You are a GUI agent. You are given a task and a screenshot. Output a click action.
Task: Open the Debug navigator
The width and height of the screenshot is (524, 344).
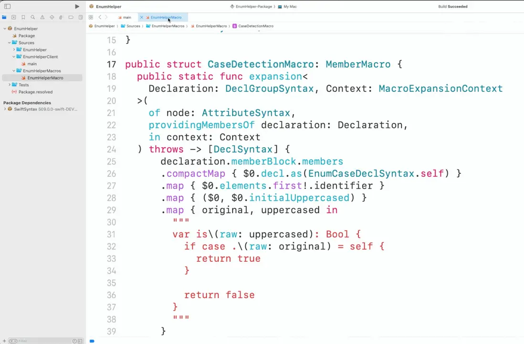coord(61,17)
